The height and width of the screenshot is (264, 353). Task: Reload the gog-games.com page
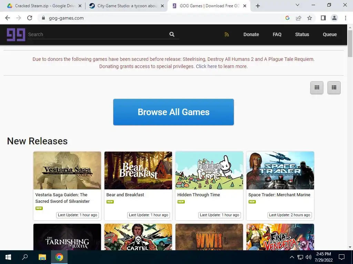[30, 18]
